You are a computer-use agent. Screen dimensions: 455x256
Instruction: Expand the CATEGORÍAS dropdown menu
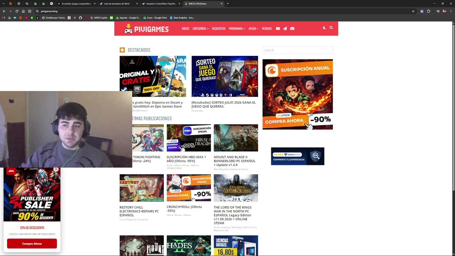click(x=200, y=28)
